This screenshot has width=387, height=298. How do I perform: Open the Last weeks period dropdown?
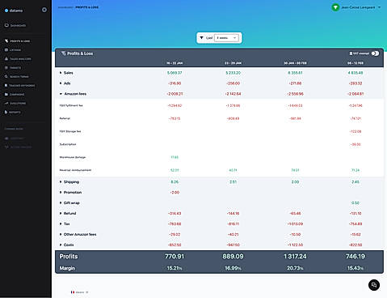[x=226, y=38]
